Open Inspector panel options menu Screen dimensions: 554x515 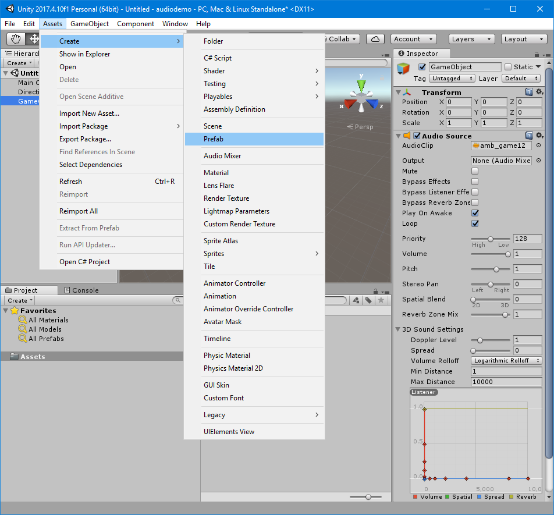coord(546,55)
